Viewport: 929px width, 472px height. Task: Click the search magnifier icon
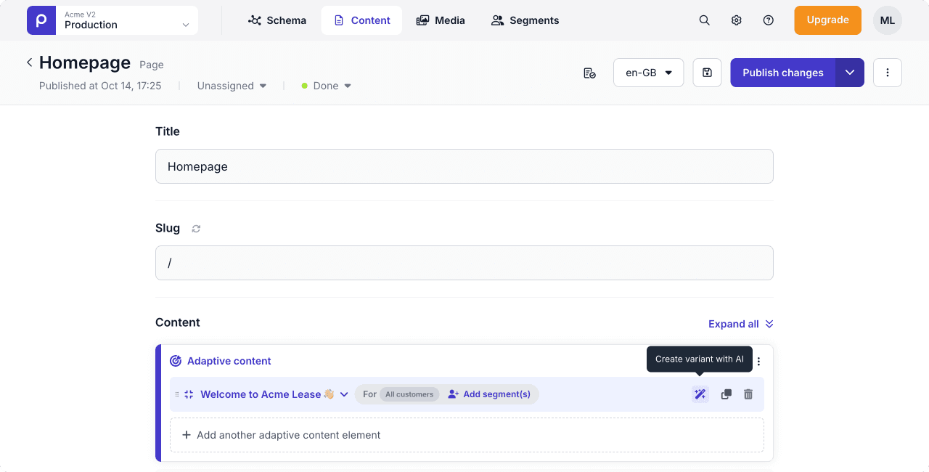point(704,20)
